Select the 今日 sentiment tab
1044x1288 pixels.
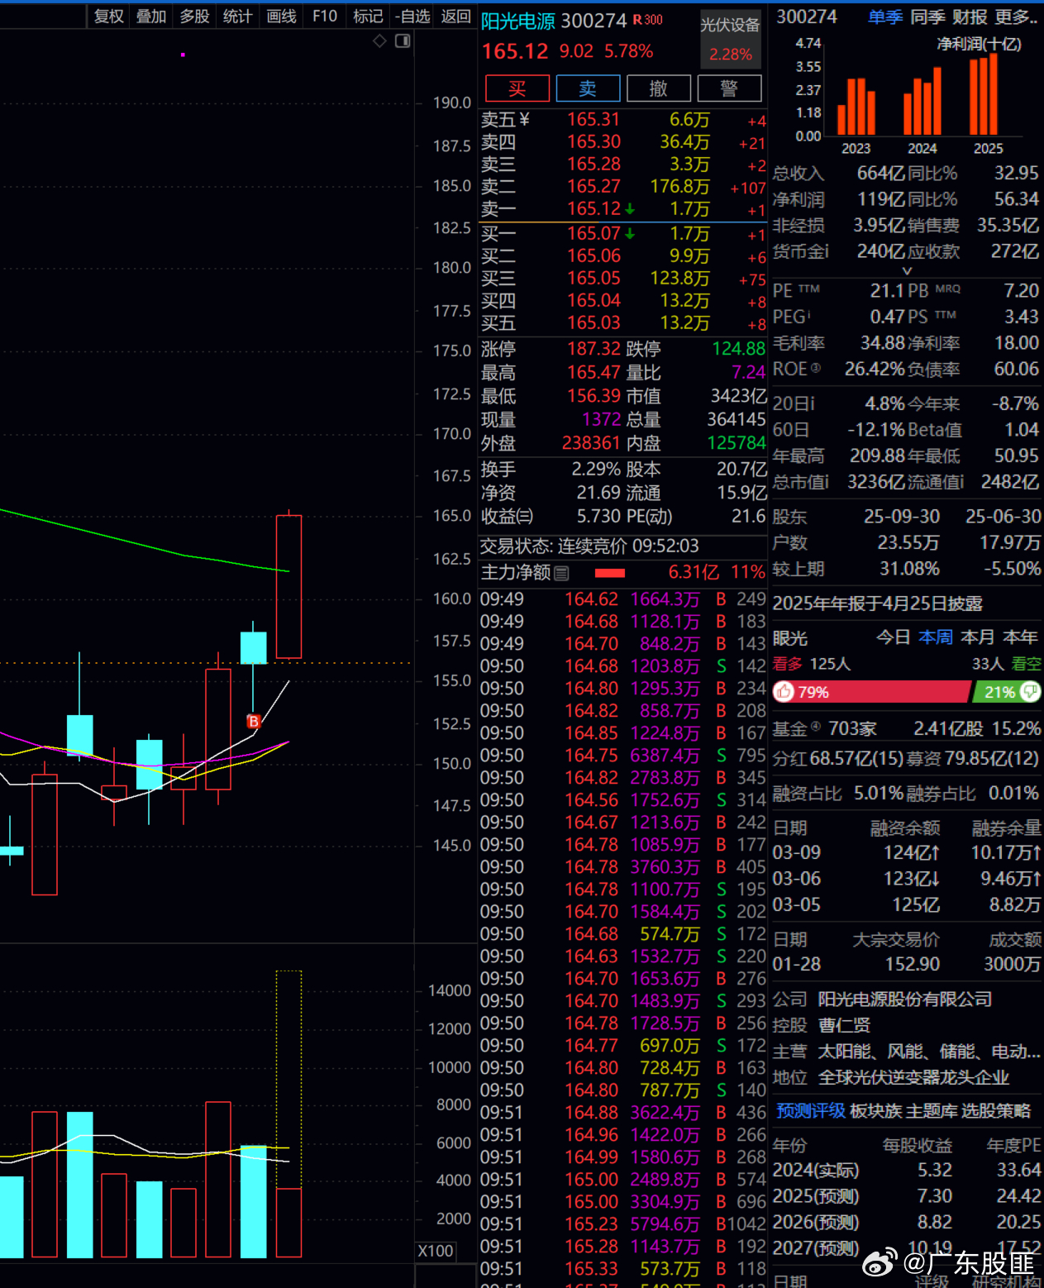894,637
